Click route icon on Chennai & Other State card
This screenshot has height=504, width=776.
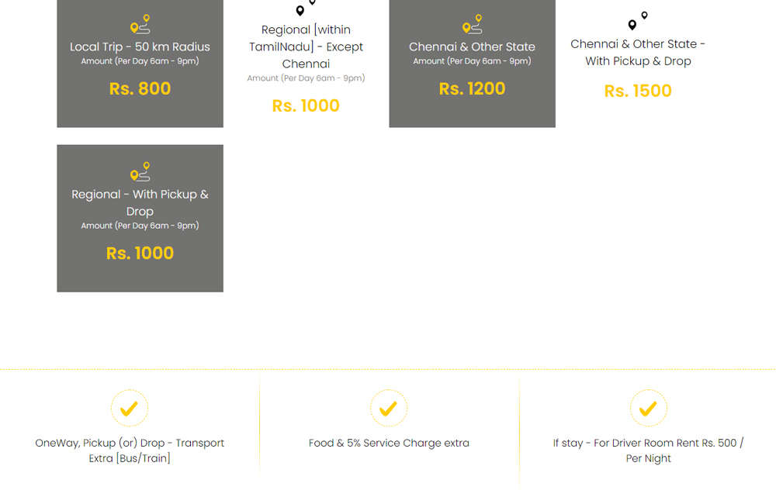(x=472, y=24)
